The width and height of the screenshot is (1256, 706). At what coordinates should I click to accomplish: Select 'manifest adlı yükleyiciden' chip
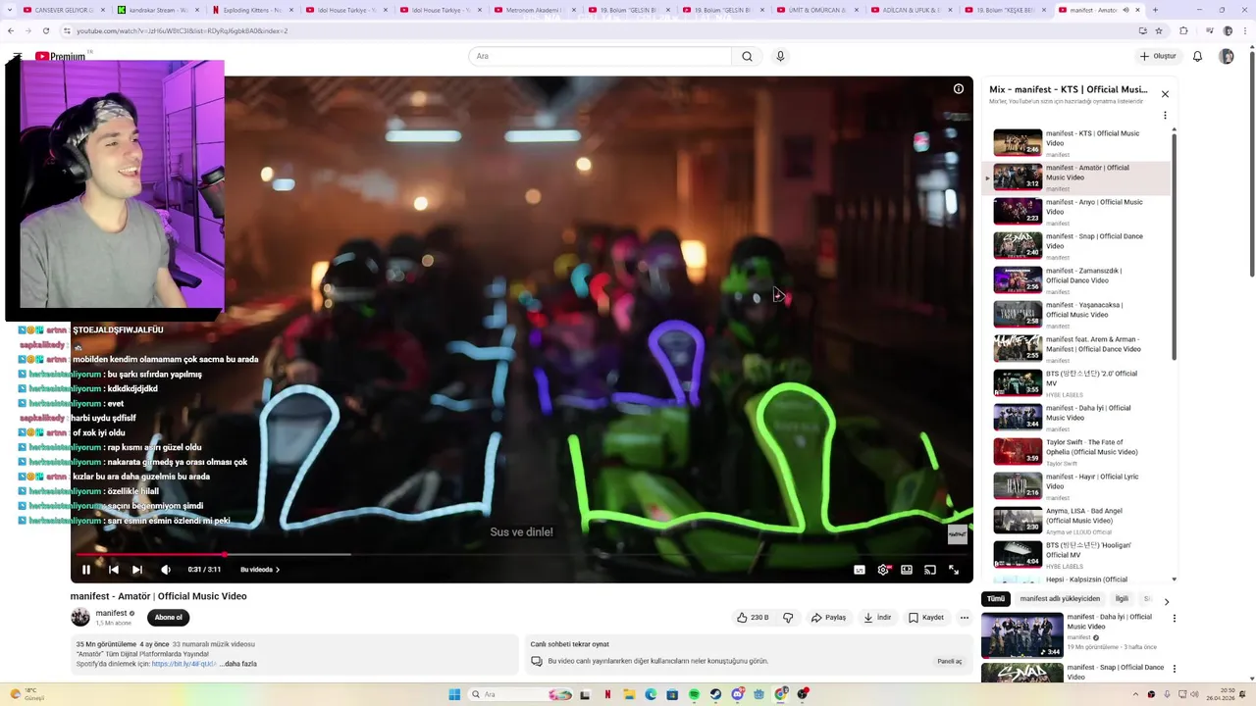[1060, 599]
